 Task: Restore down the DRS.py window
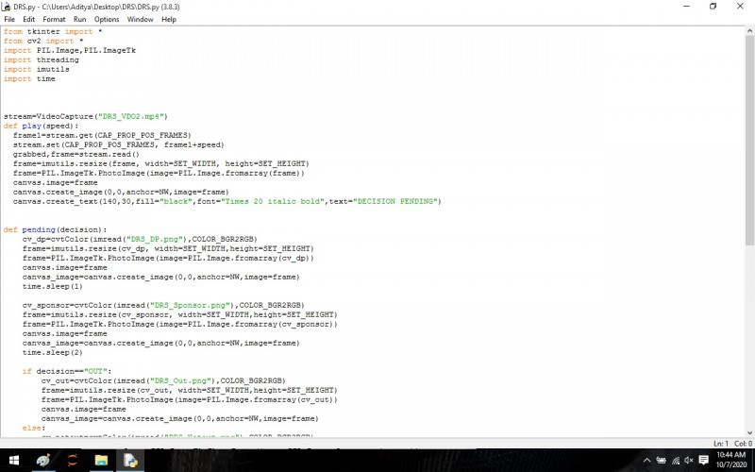(713, 7)
